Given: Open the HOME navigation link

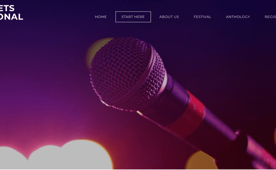Looking at the screenshot, I should click(101, 17).
